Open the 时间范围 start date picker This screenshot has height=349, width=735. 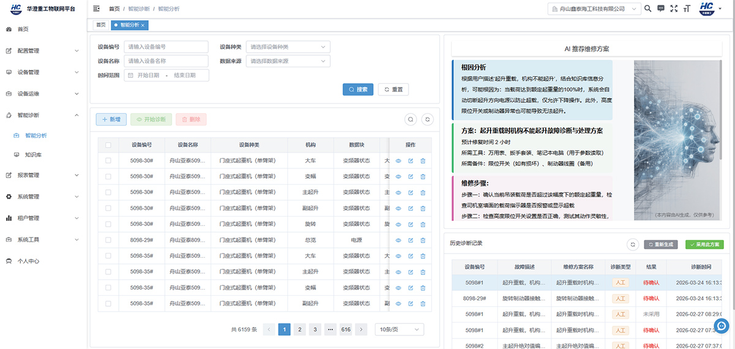148,75
